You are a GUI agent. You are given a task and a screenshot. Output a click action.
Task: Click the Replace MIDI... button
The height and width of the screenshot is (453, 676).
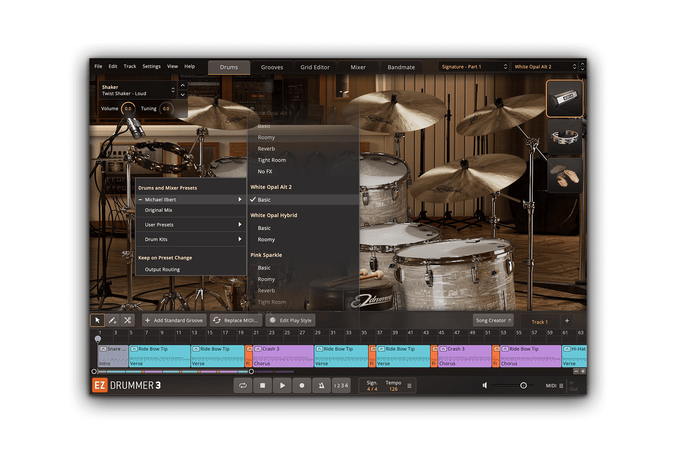[236, 320]
